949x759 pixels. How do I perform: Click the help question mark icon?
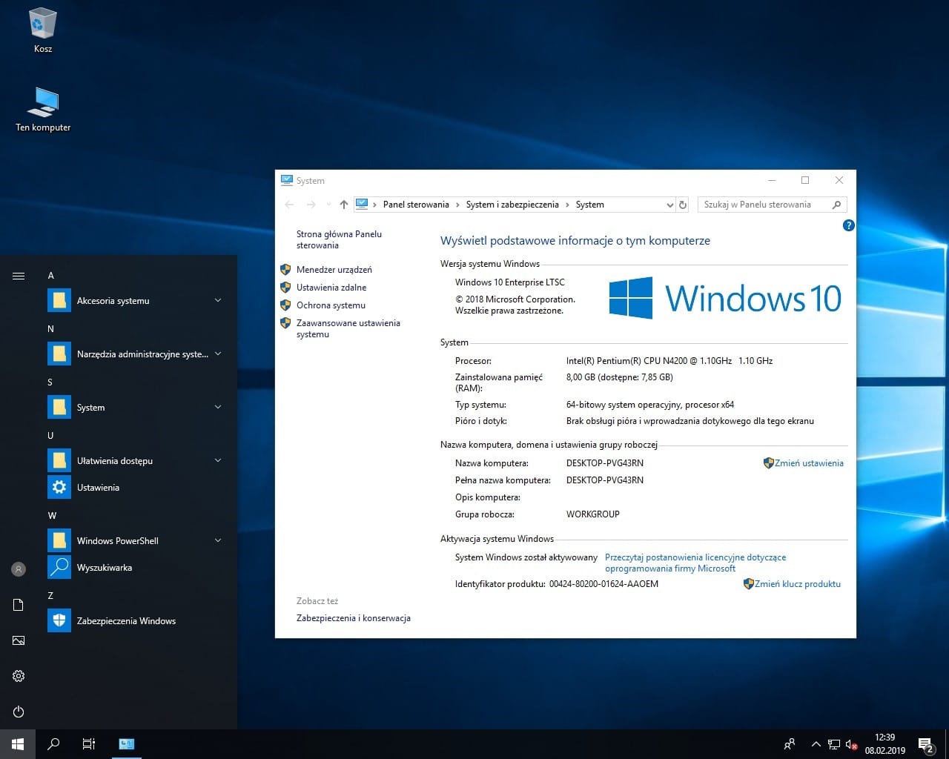pos(848,225)
